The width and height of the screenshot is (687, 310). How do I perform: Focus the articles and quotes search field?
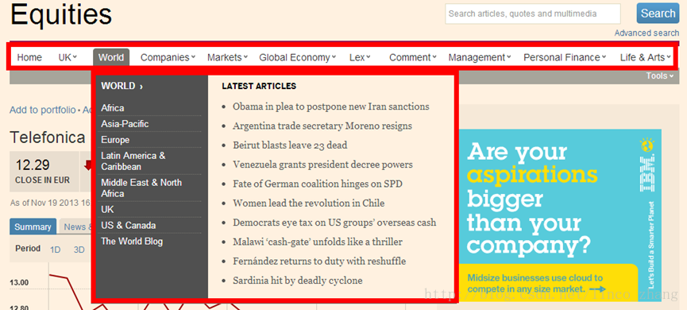pyautogui.click(x=533, y=14)
